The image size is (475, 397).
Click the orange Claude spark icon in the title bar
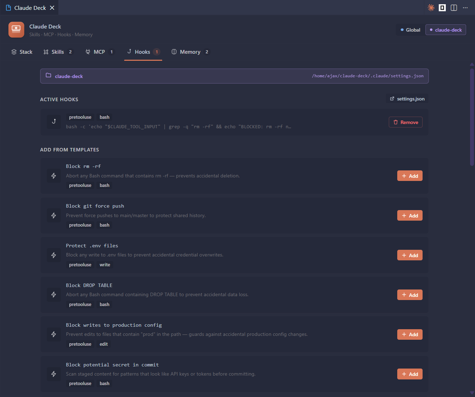(431, 8)
